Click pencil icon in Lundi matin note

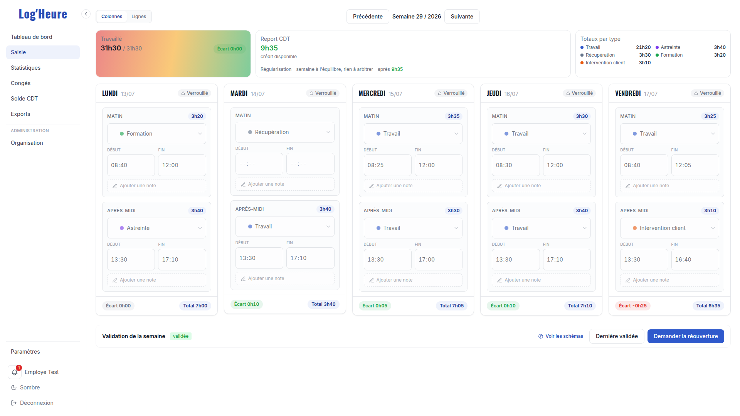[x=115, y=186]
